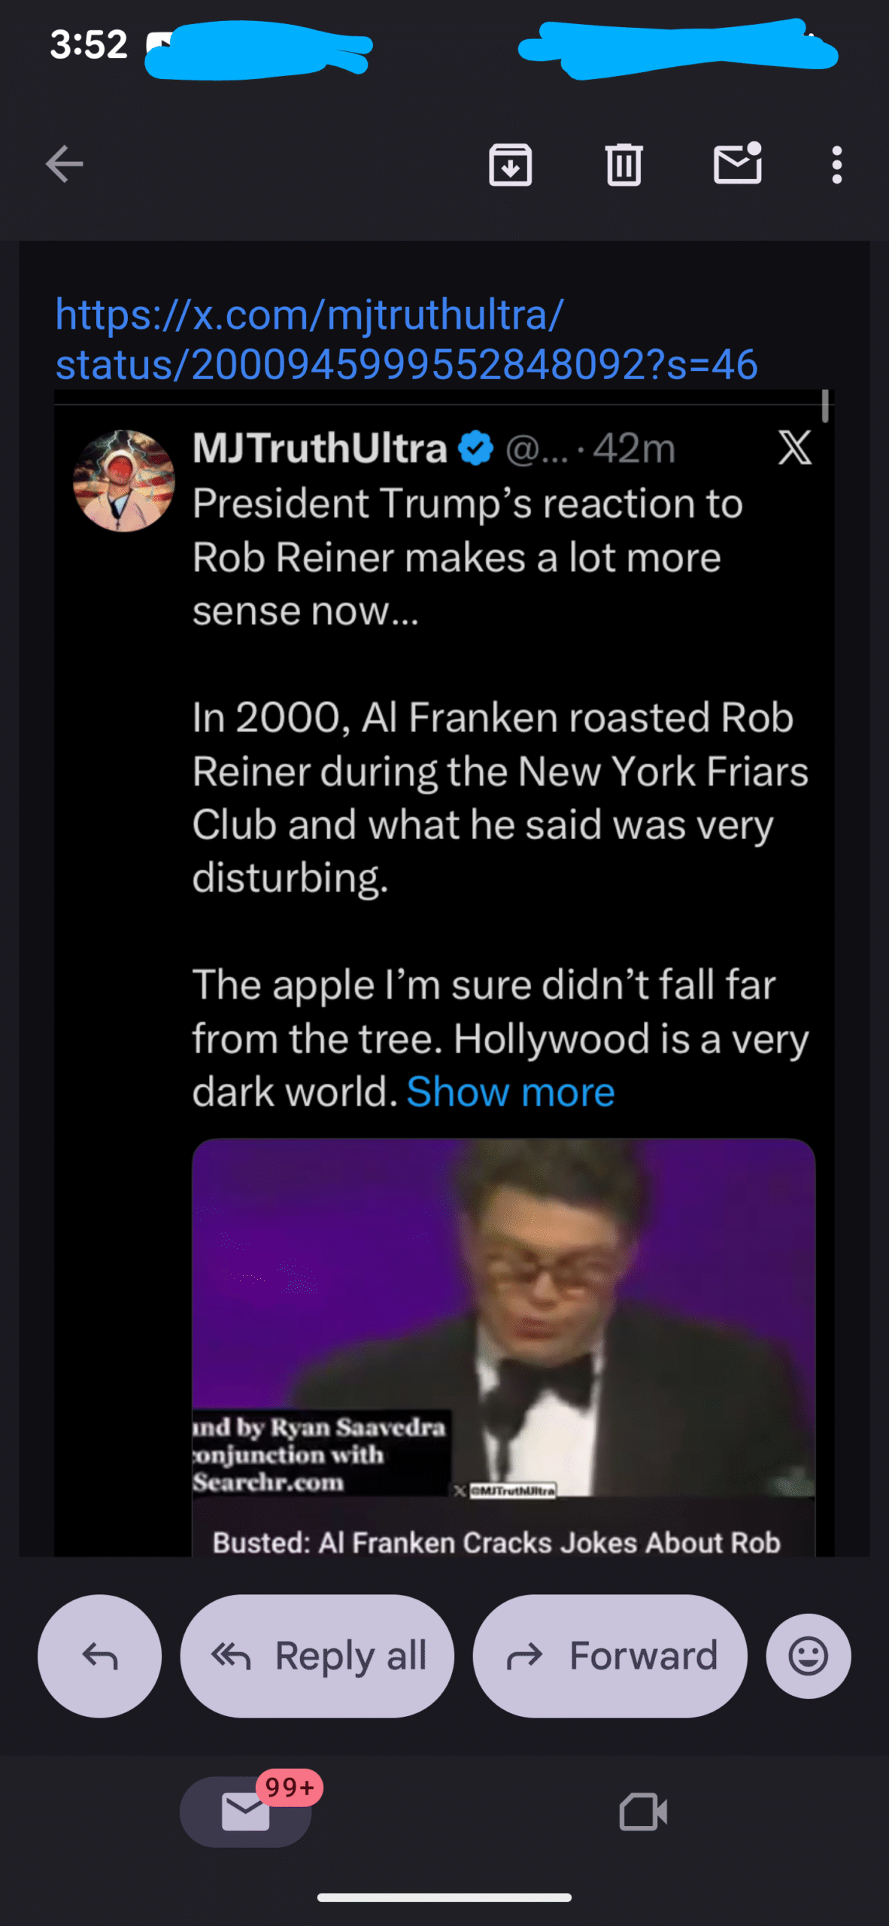This screenshot has width=889, height=1926.
Task: Open the x.com mjtruthultra status link
Action: (x=406, y=339)
